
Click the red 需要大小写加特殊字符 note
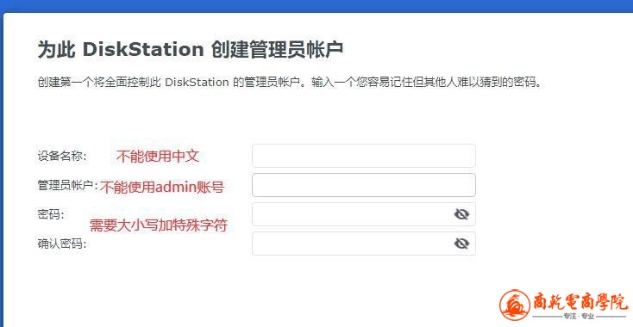click(159, 225)
